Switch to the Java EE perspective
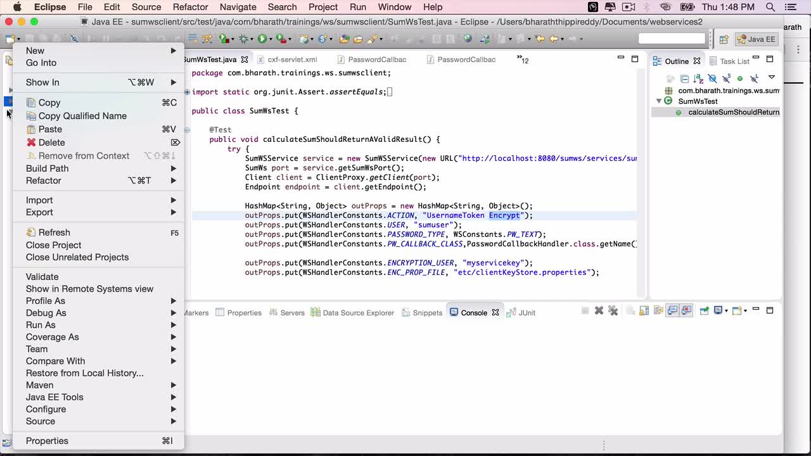 coord(755,39)
